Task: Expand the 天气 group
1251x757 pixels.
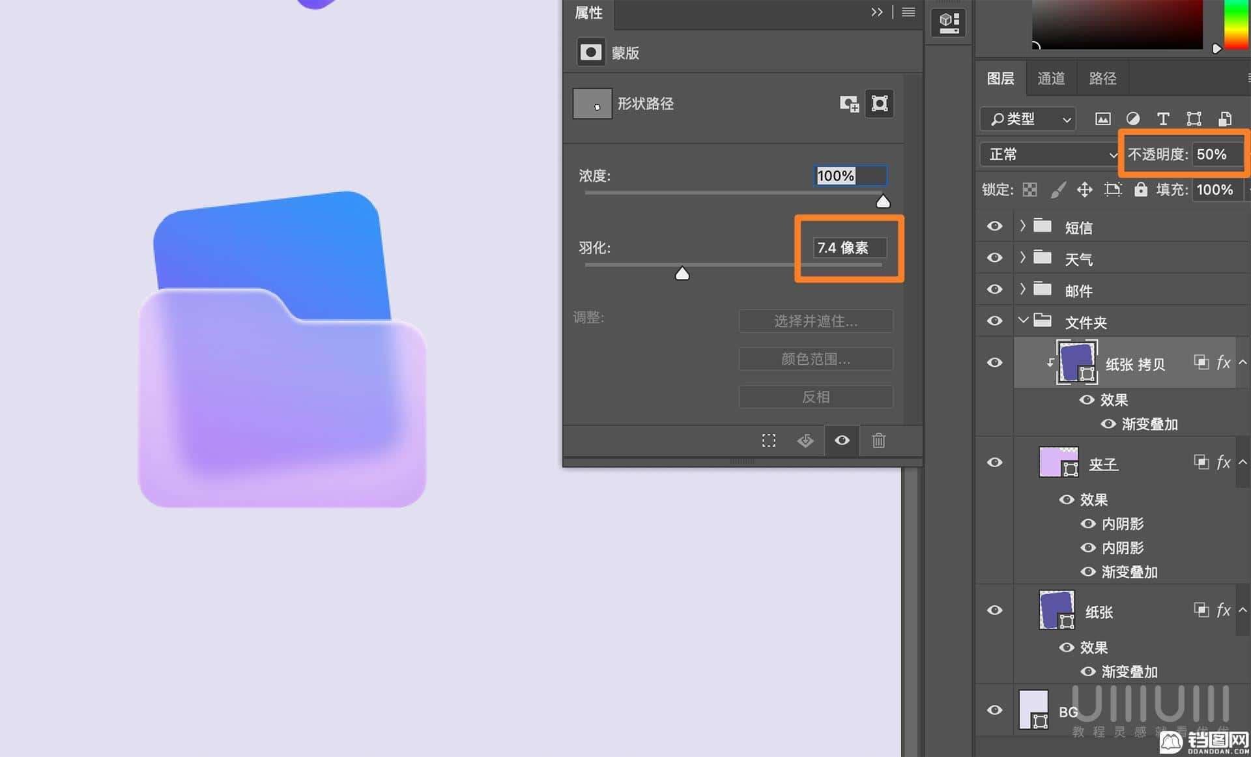Action: coord(1022,257)
